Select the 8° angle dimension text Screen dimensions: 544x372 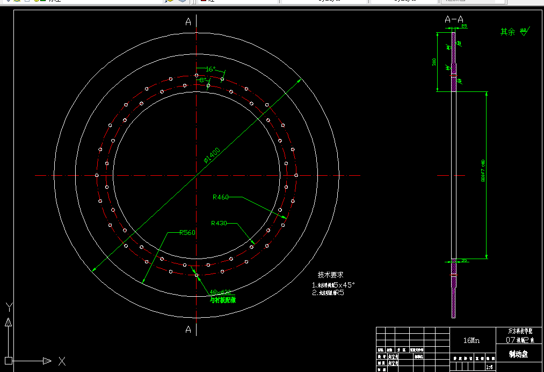[x=203, y=80]
